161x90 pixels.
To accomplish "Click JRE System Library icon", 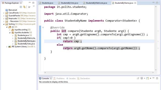I will [x=10, y=47].
